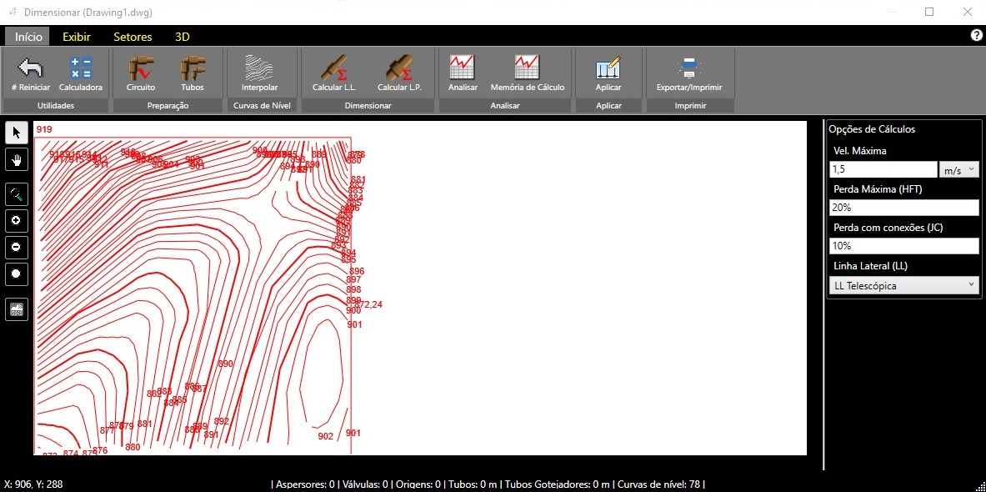The image size is (986, 492).
Task: Click the Opções de Cálculos heading
Action: 872,129
